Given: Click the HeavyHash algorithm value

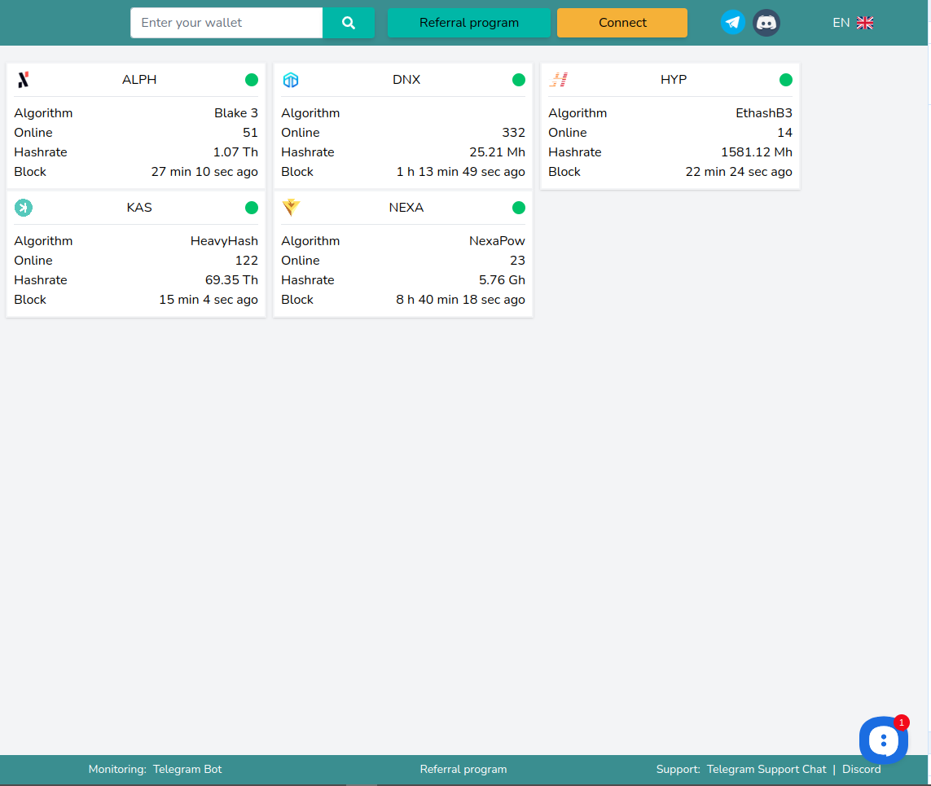Looking at the screenshot, I should coord(224,240).
